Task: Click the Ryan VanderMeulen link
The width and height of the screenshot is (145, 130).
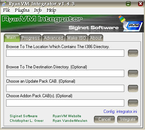Action: coord(70,121)
